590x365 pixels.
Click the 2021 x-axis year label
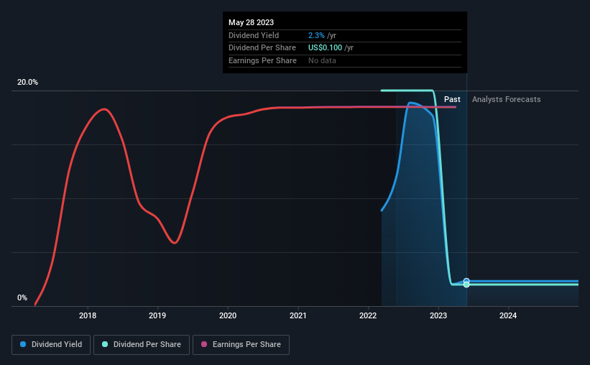(298, 315)
